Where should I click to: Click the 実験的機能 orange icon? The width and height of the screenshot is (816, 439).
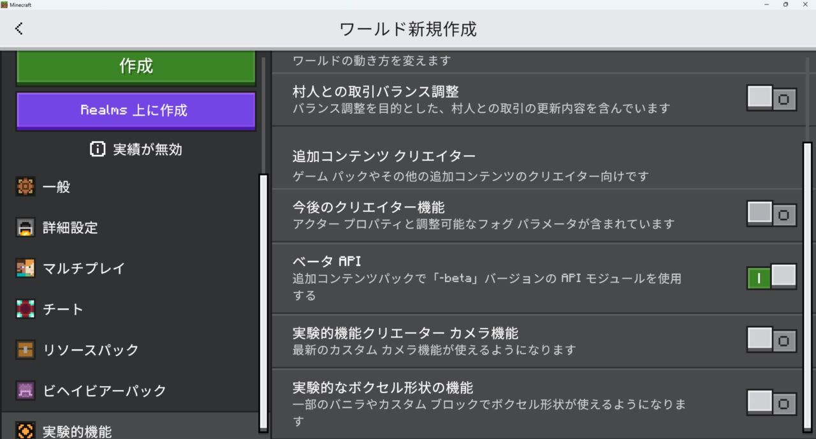click(x=25, y=431)
